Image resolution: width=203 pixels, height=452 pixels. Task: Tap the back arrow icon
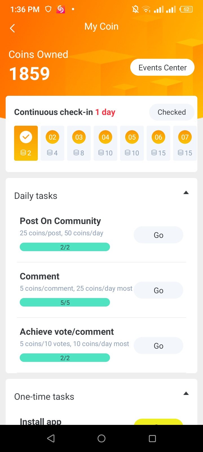12,28
